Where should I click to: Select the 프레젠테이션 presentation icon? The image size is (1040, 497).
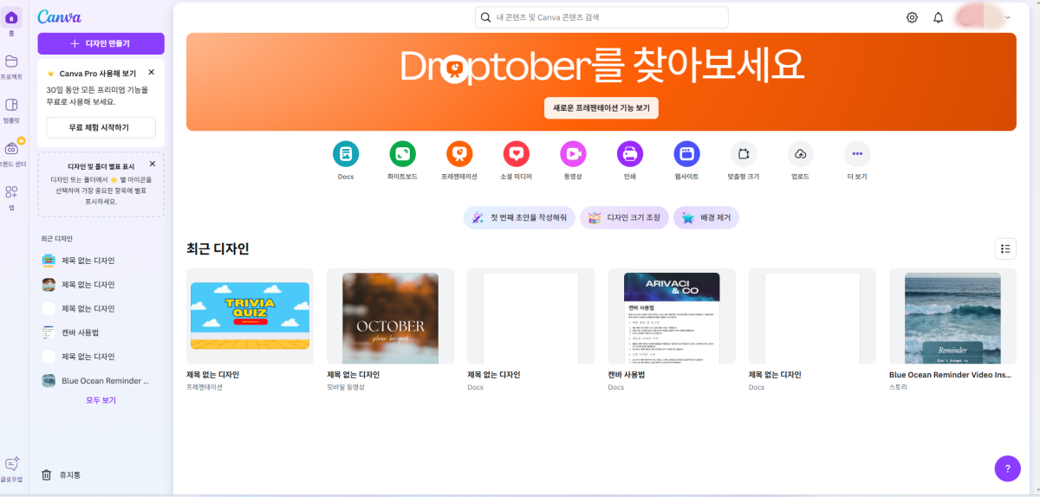pos(459,154)
